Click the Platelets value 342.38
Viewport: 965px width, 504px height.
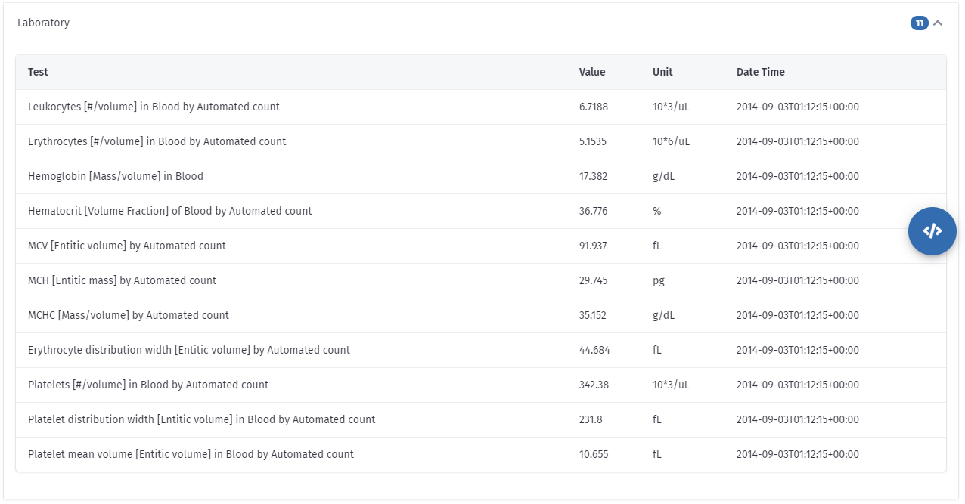pos(594,385)
